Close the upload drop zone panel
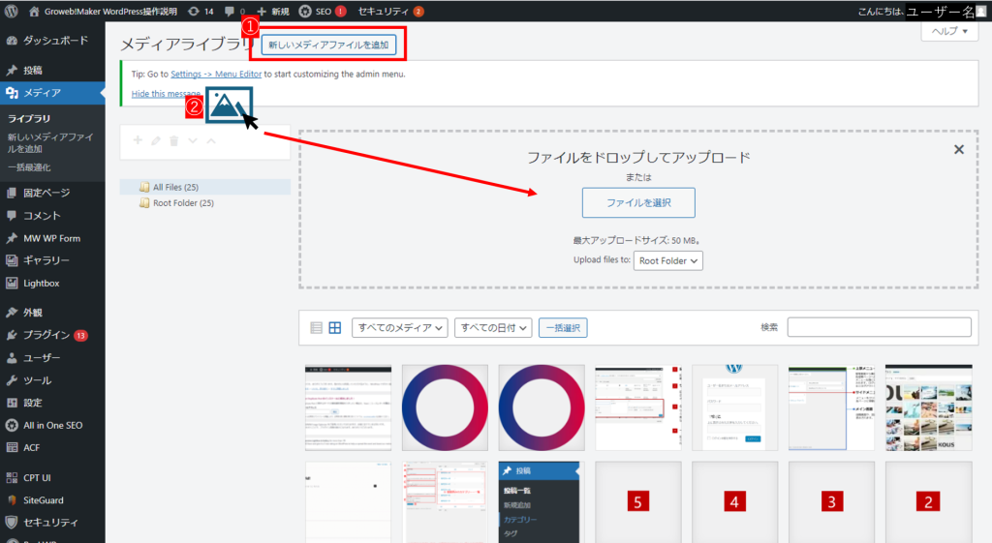Viewport: 992px width, 543px height. (959, 150)
